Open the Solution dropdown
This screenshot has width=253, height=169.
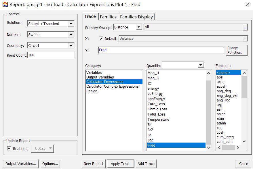point(71,24)
